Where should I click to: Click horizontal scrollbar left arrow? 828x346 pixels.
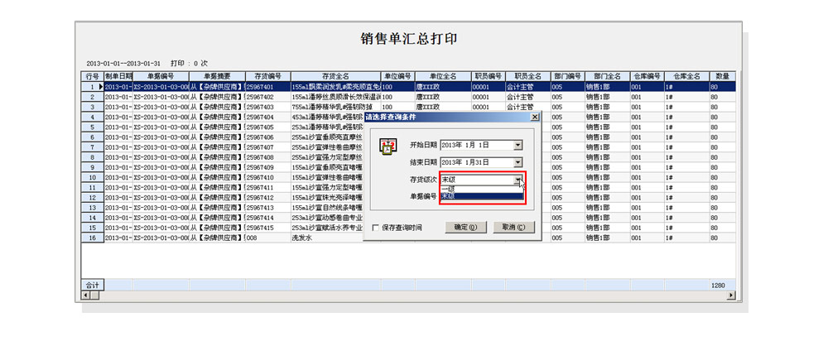click(x=85, y=296)
